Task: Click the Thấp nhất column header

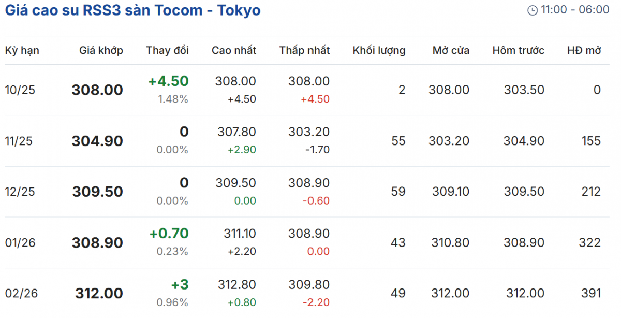Action: (304, 50)
